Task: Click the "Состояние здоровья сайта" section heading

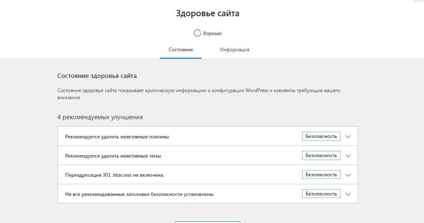Action: point(97,76)
